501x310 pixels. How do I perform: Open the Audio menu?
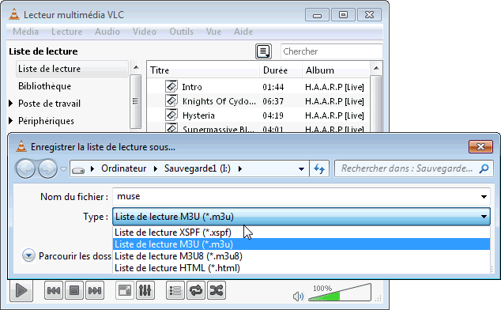point(107,32)
